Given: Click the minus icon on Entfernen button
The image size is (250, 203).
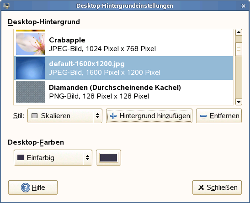Looking at the screenshot, I should pos(203,116).
